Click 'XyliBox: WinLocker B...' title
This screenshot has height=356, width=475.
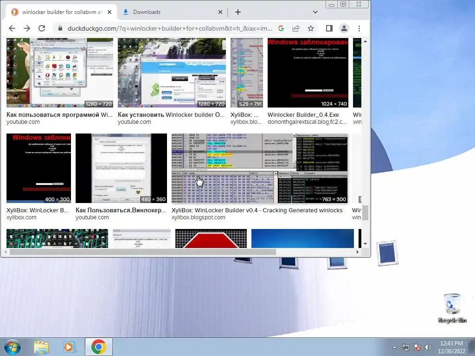[38, 210]
